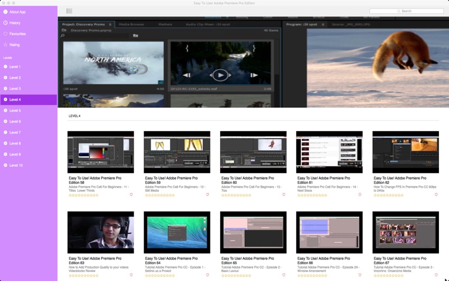Click title 'Easy To Use! Adobe Premiere Pro Edition 67'
This screenshot has width=449, height=281.
[x=400, y=260]
